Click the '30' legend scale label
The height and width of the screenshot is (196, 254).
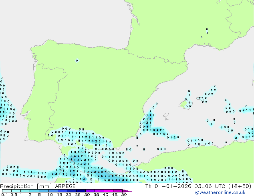[x=87, y=194]
